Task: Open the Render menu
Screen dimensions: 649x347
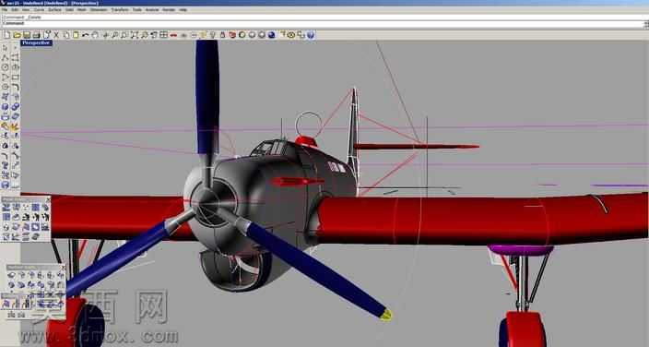Action: coord(169,9)
